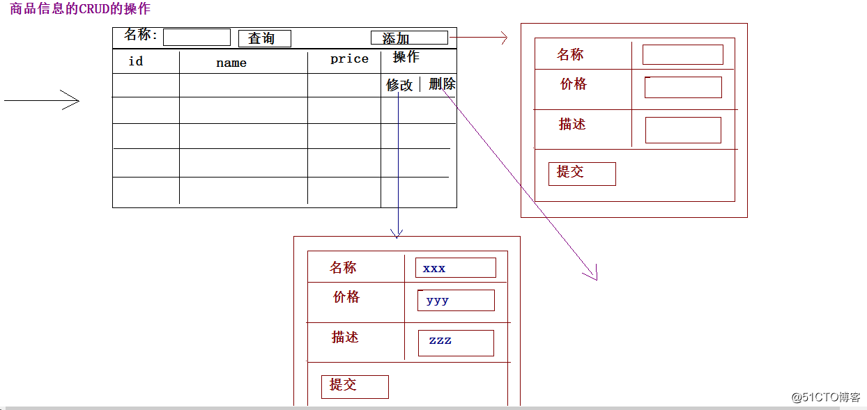Image resolution: width=867 pixels, height=410 pixels.
Task: Click the 名称 label in the edit form
Action: [343, 268]
